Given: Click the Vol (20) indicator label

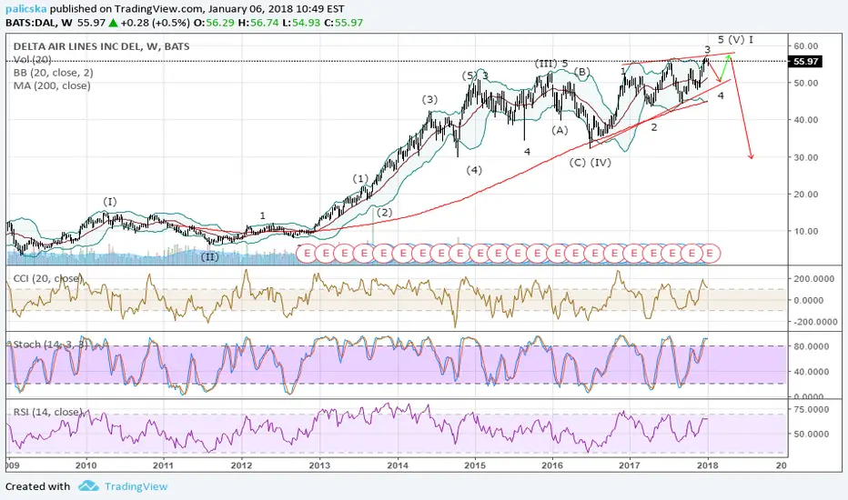Looking at the screenshot, I should click(x=33, y=59).
